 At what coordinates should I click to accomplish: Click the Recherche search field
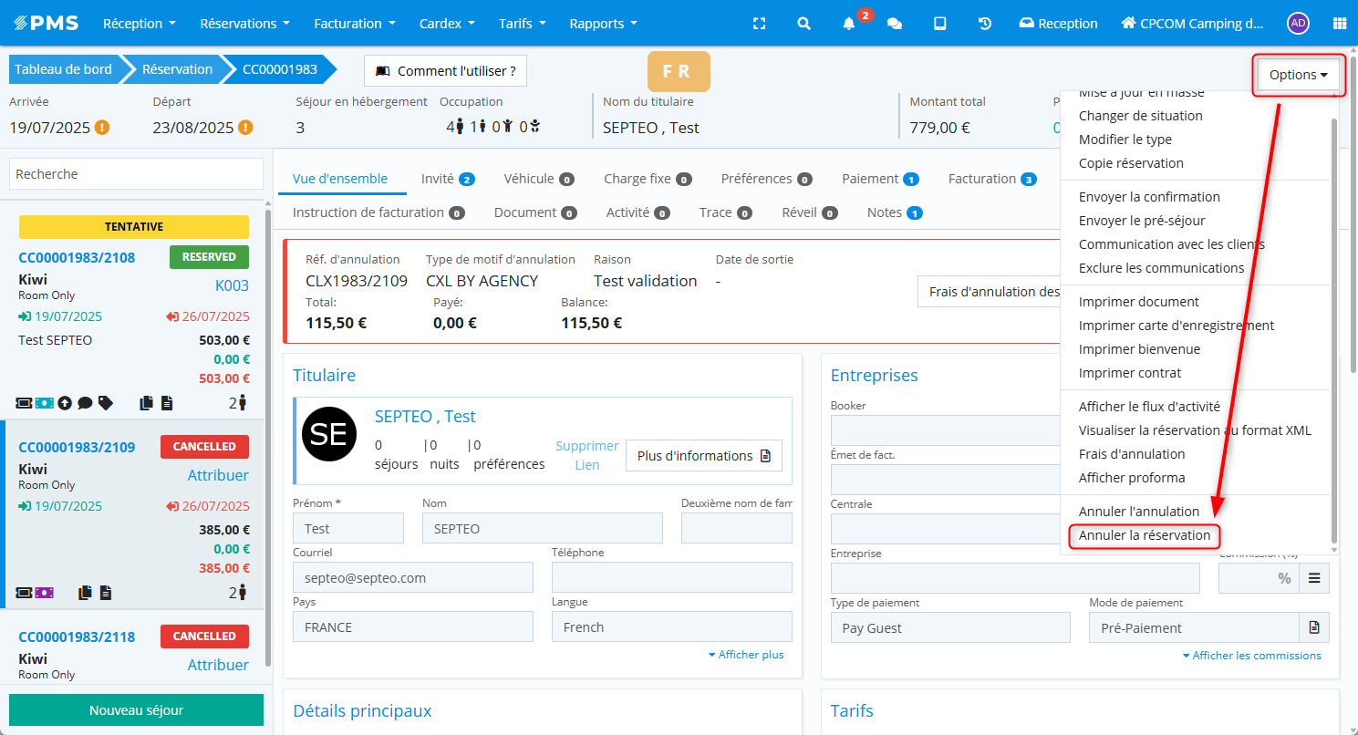(136, 174)
